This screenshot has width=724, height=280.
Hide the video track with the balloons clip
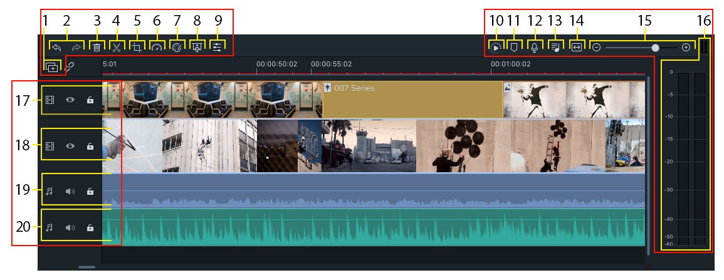tap(70, 146)
